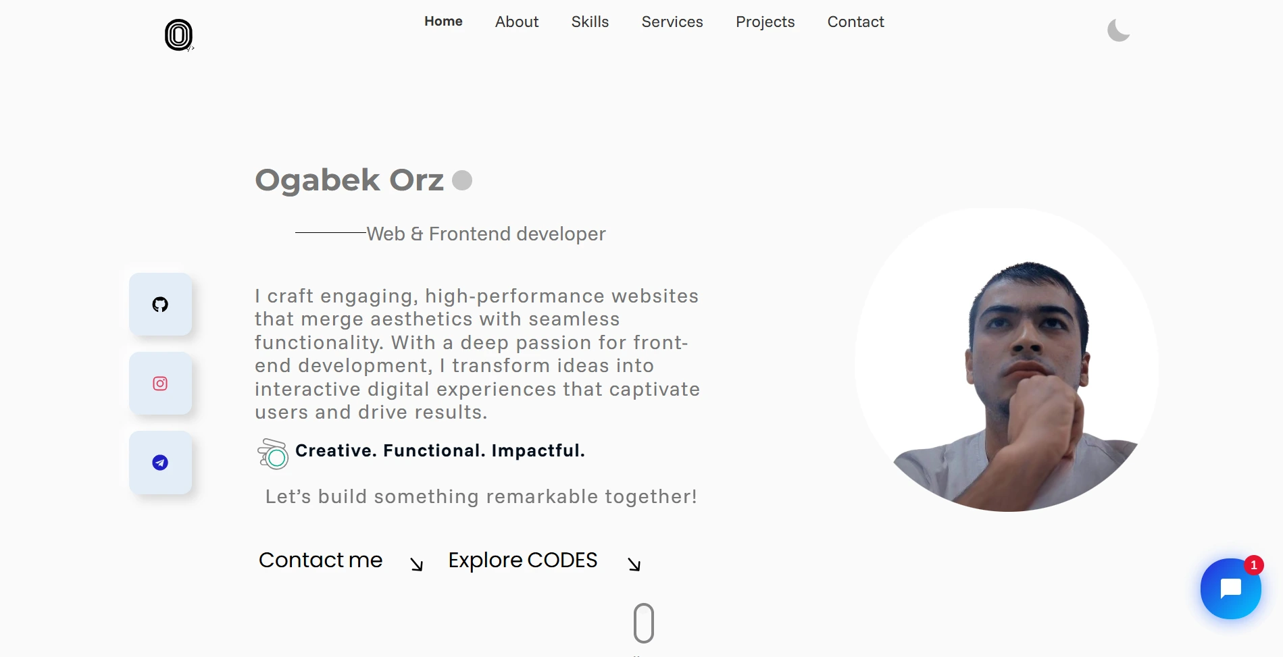Jump to the Services section
Screen dimensions: 1283x657
point(672,22)
